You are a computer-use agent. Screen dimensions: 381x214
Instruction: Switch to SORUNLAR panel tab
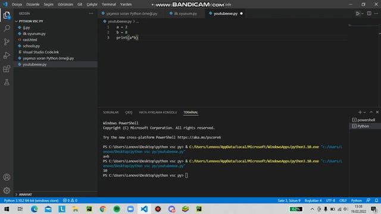(x=111, y=112)
